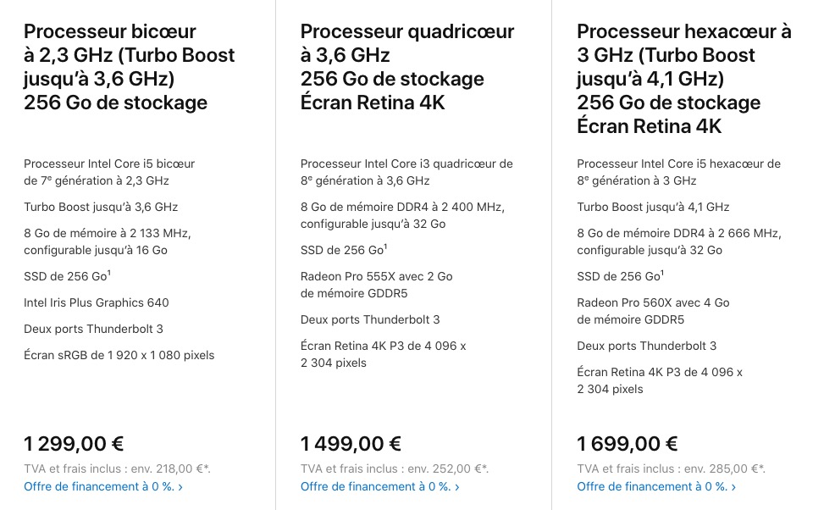Click Écran sRGB 1 920 x 1 080 line
Viewport: 835px width, 510px height.
pos(119,356)
